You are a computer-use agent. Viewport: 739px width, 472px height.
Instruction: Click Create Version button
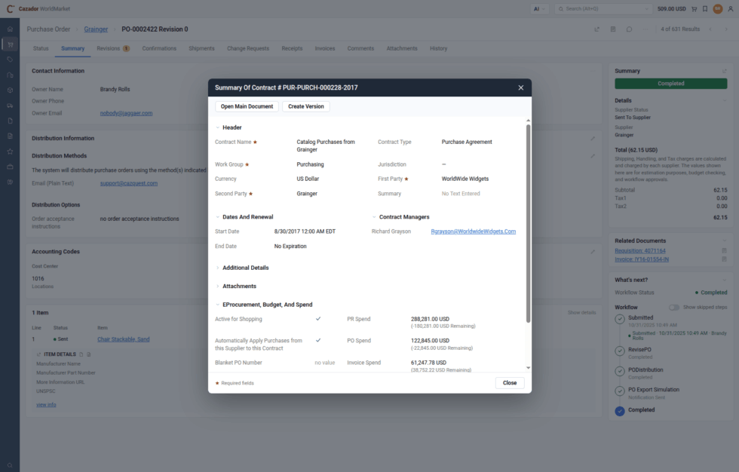pyautogui.click(x=306, y=106)
